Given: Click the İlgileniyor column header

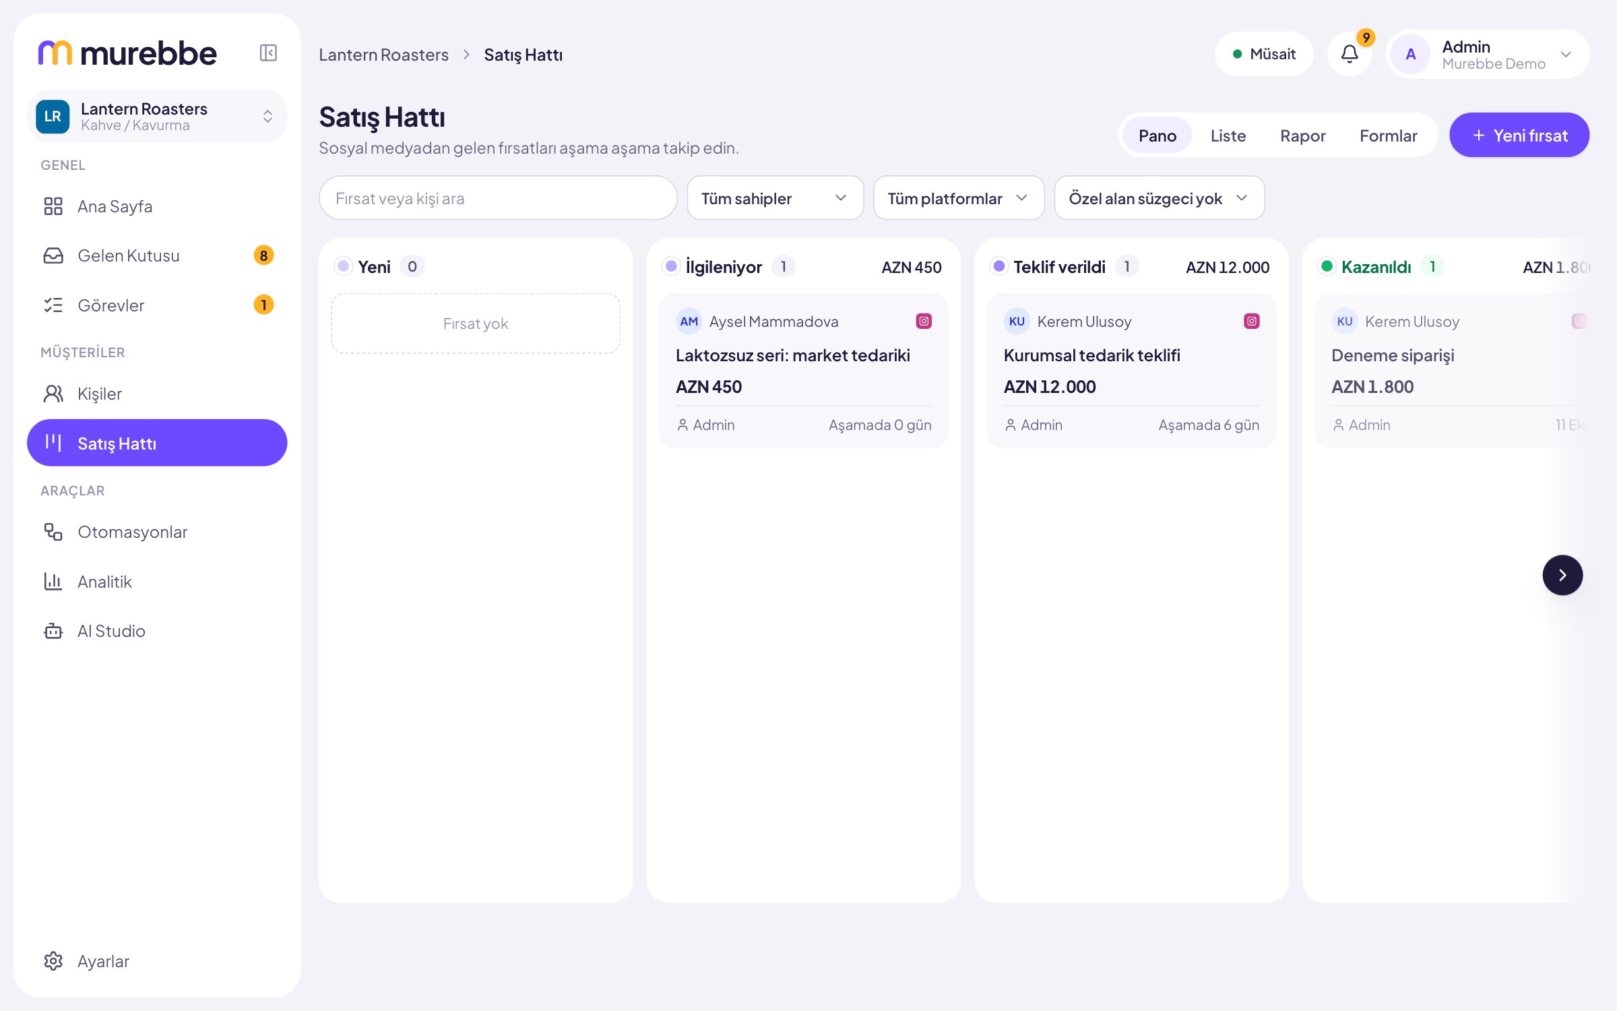Looking at the screenshot, I should pos(724,267).
